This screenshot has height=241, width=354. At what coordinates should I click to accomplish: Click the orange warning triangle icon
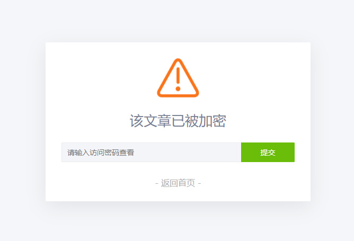(178, 78)
